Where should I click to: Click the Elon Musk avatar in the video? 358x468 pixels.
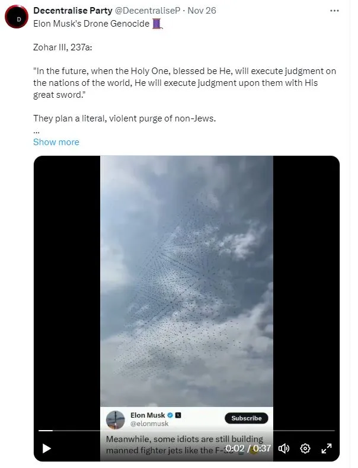tap(116, 419)
